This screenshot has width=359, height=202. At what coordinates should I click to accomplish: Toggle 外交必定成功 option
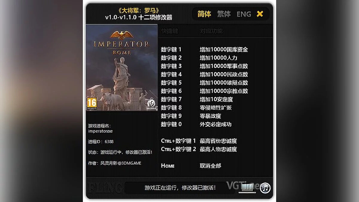(216, 124)
